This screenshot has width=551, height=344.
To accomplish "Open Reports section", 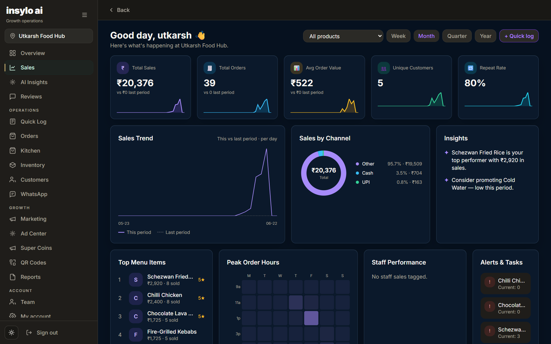I will pos(49,277).
